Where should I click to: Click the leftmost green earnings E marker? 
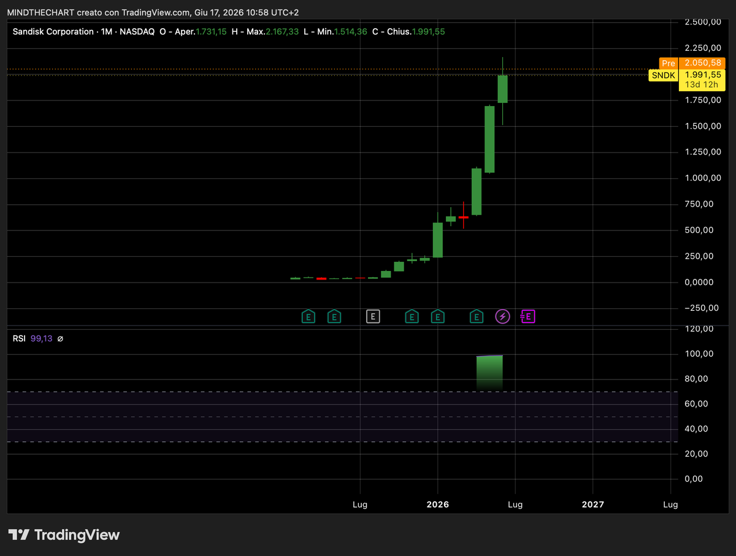pos(309,317)
